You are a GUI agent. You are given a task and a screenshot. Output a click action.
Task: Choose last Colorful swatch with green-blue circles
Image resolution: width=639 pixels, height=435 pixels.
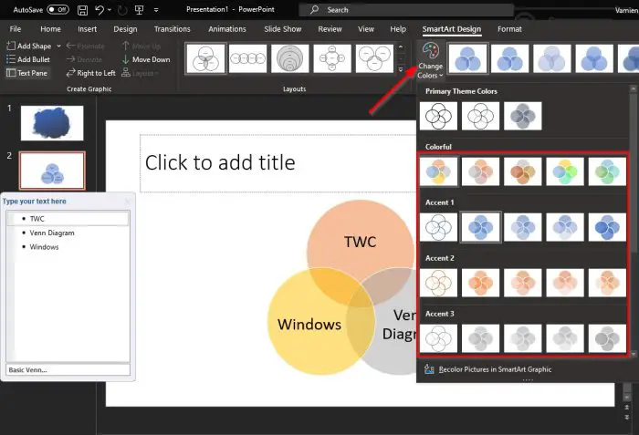[607, 171]
